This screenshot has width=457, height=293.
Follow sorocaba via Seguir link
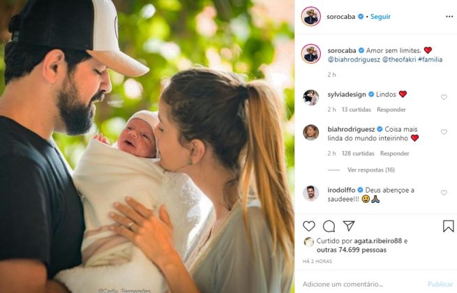(380, 17)
